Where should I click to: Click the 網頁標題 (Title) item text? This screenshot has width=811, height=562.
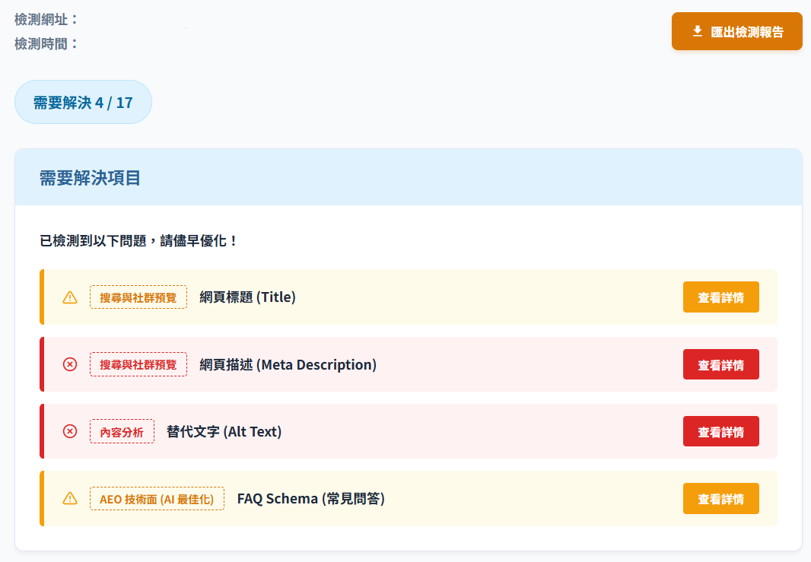tap(248, 297)
